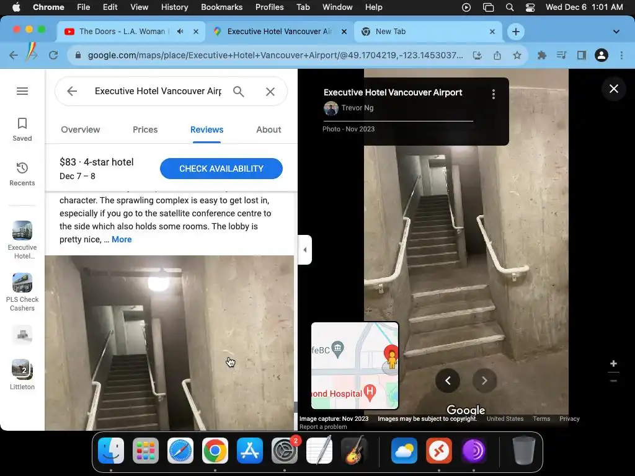Open macOS Control Center icon
635x476 pixels.
(530, 7)
